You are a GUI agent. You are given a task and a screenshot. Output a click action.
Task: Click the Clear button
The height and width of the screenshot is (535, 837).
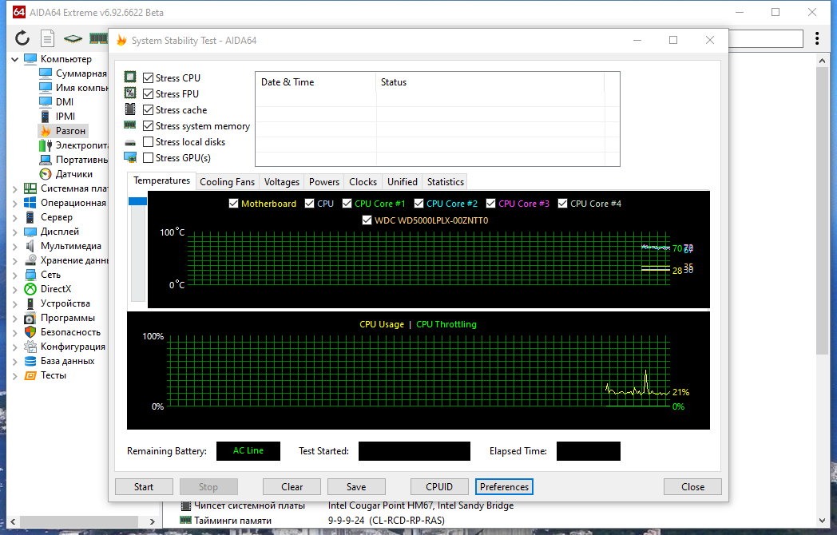[x=292, y=487]
